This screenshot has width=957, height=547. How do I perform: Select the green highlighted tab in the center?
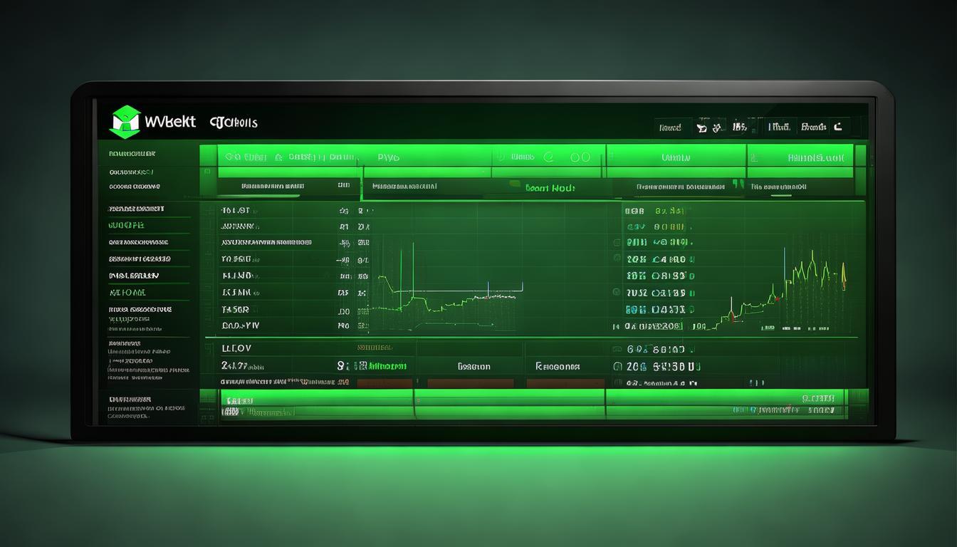click(x=550, y=188)
